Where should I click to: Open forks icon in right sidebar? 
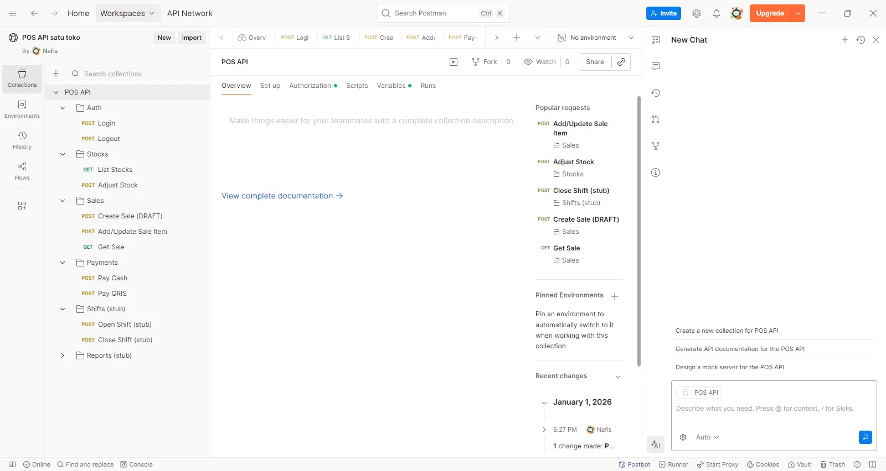coord(656,146)
